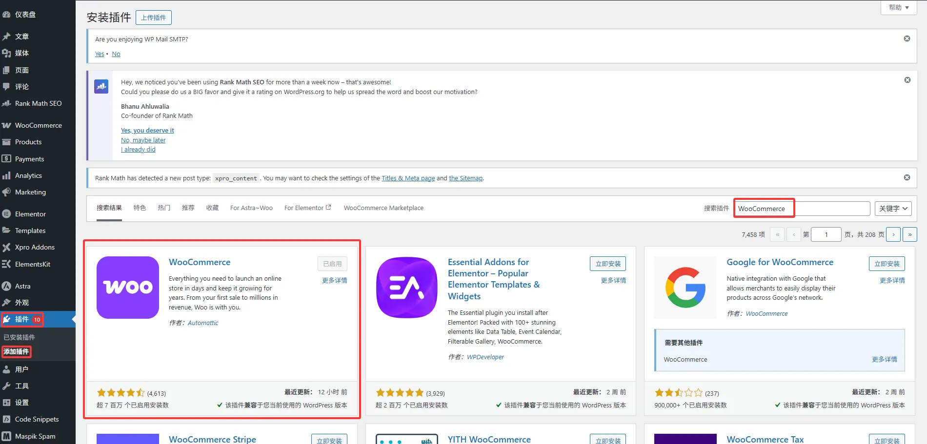Jump to the last results page
This screenshot has height=444, width=927.
coord(909,234)
